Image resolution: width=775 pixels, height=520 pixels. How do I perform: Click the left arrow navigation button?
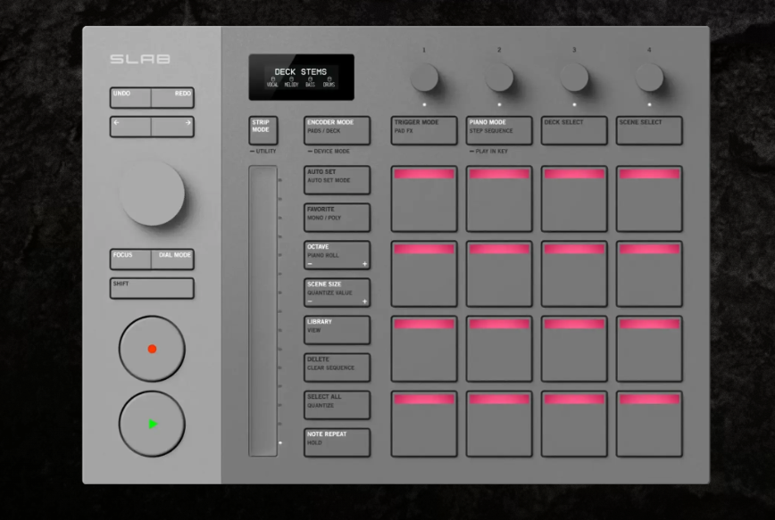point(130,127)
